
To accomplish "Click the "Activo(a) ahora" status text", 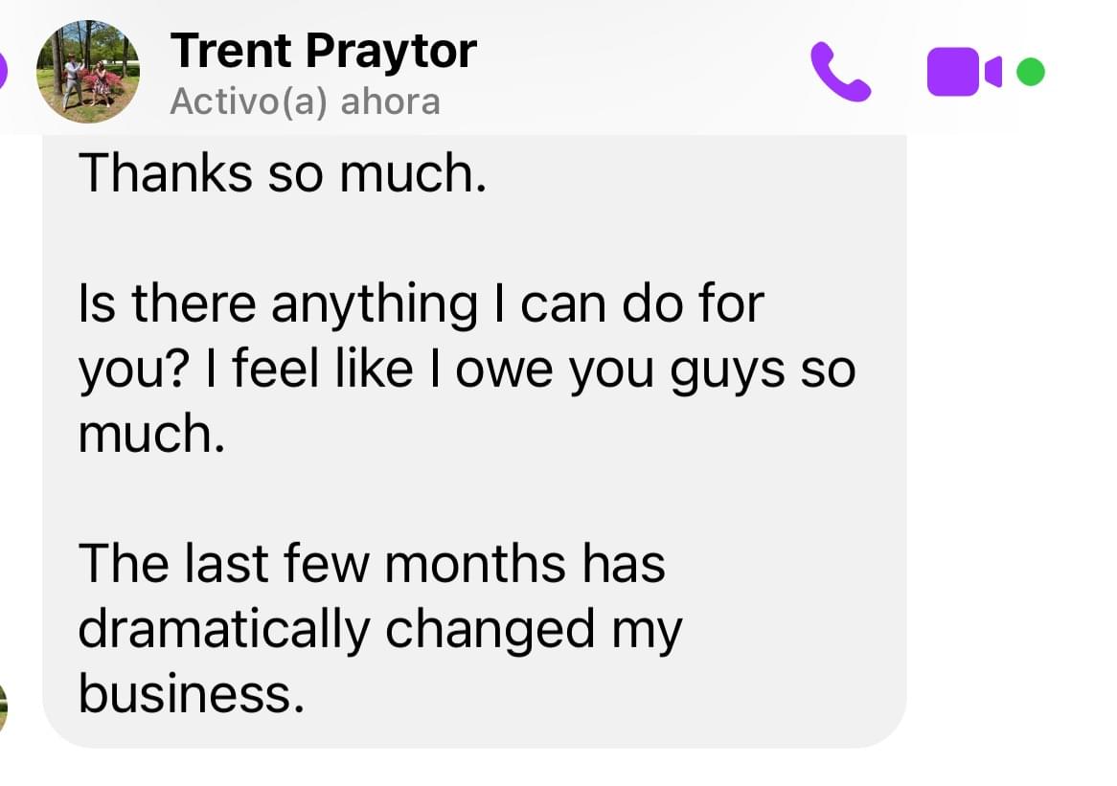I will (305, 101).
